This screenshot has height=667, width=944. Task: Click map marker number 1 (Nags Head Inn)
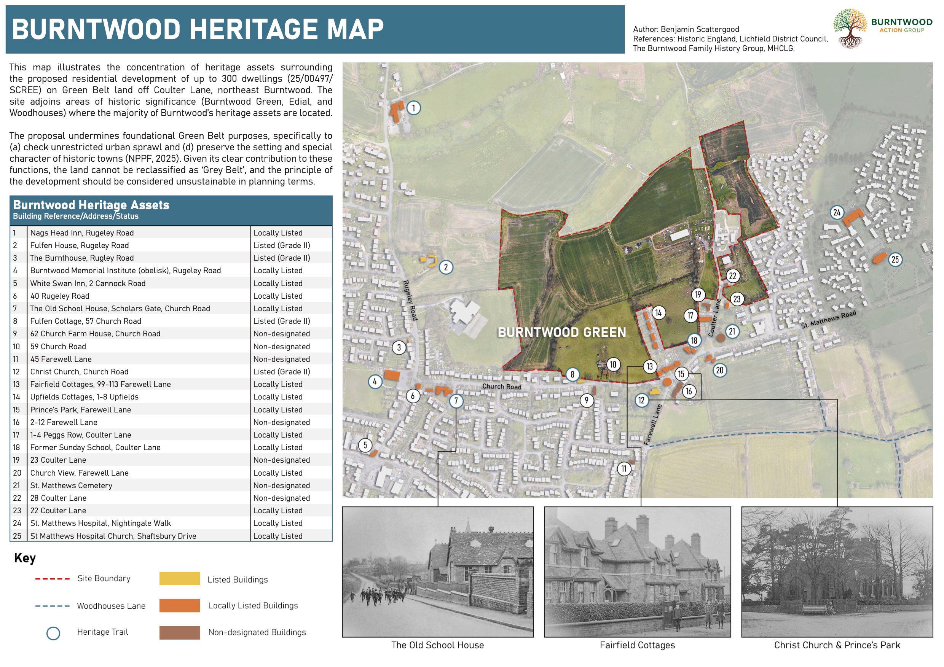click(413, 108)
